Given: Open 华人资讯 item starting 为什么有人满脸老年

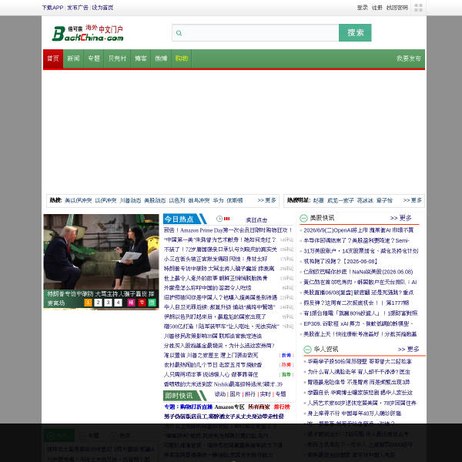Looking at the screenshot, I should [359, 372].
